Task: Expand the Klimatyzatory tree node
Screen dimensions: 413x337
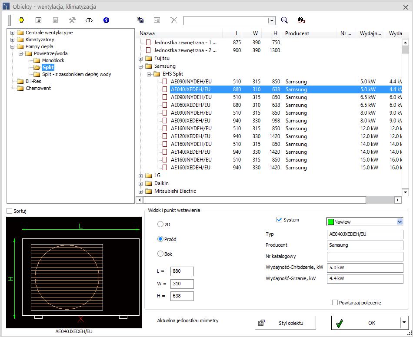Action: (12, 40)
